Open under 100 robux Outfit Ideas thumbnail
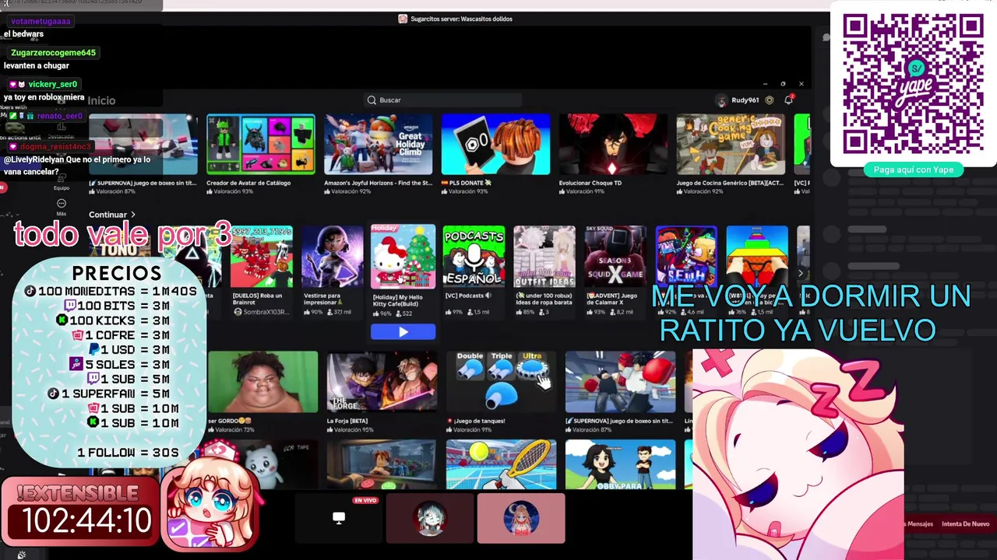 pos(544,257)
